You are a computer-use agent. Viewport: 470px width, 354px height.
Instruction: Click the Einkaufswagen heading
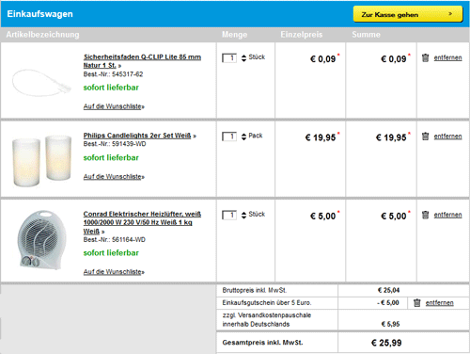click(x=39, y=14)
